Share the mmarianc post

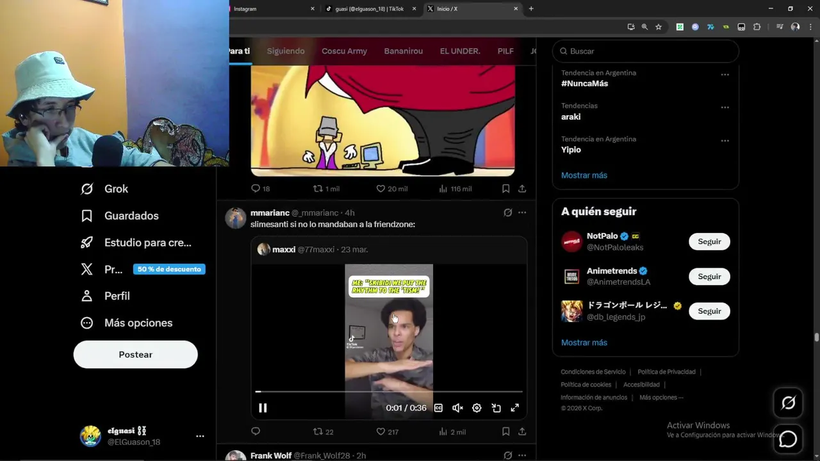point(522,432)
